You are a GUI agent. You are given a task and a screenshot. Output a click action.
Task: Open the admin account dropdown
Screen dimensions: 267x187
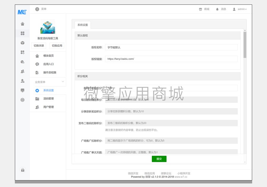click(240, 9)
